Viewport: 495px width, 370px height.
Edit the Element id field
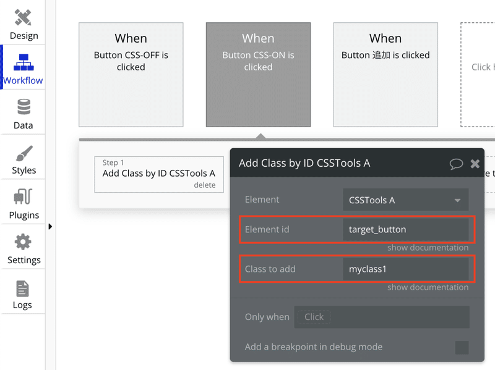(x=406, y=229)
